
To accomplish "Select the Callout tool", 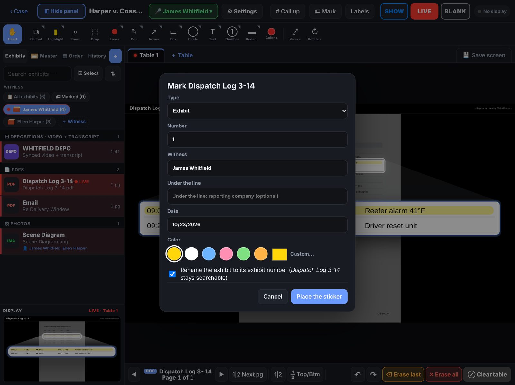I will [36, 34].
